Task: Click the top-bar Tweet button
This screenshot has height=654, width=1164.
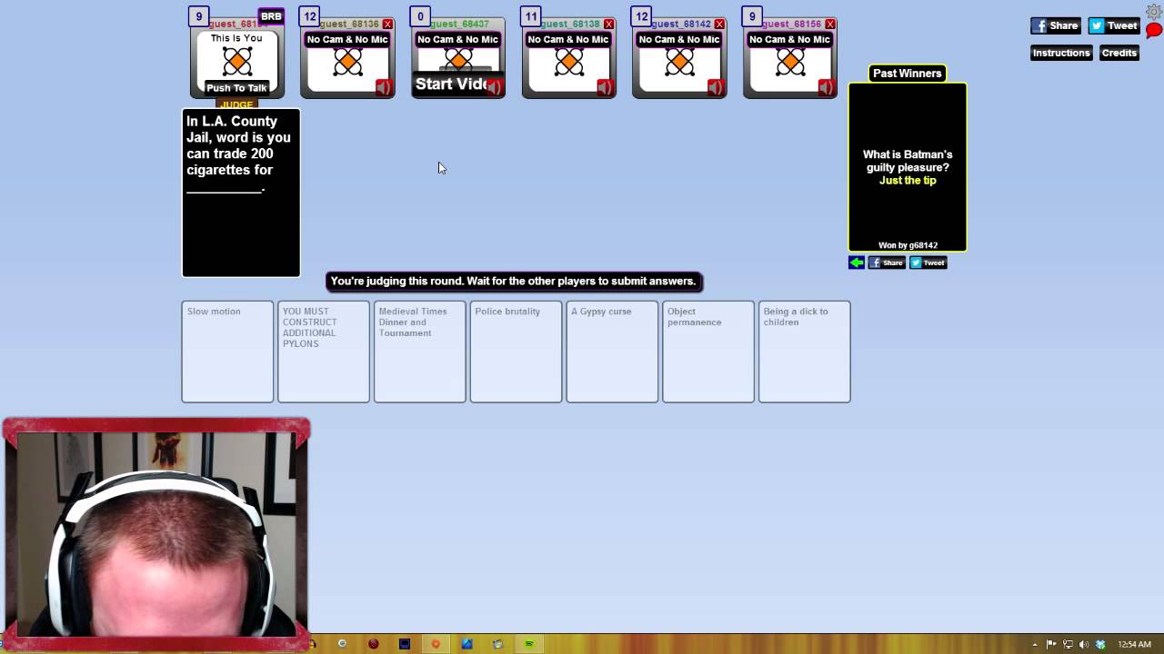Action: pos(1114,25)
